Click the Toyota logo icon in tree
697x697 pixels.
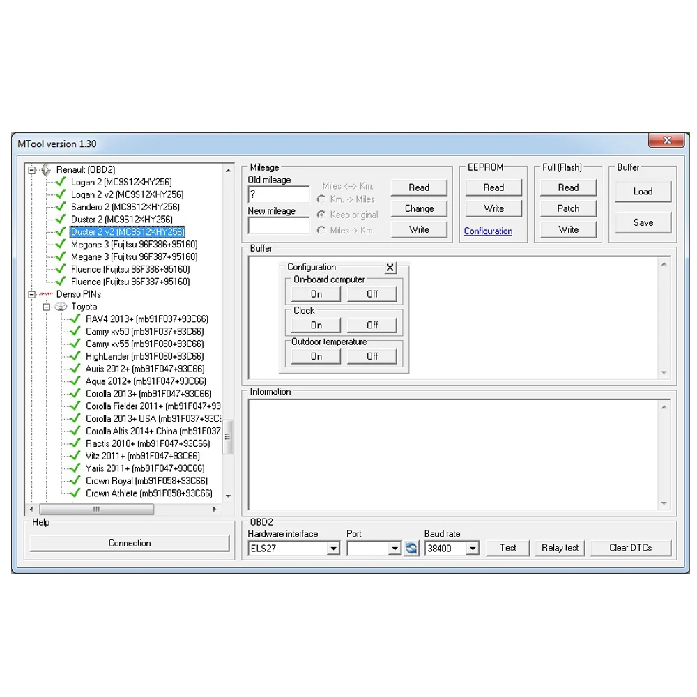tap(61, 307)
